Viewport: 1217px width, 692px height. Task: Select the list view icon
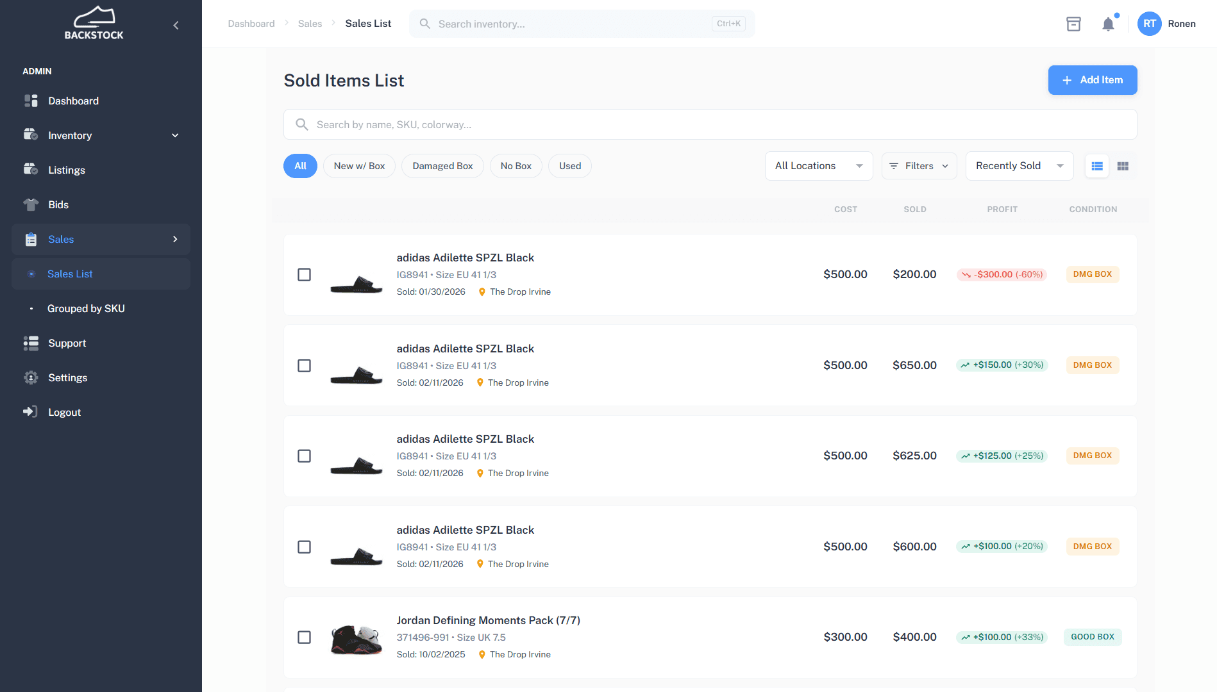(1097, 166)
